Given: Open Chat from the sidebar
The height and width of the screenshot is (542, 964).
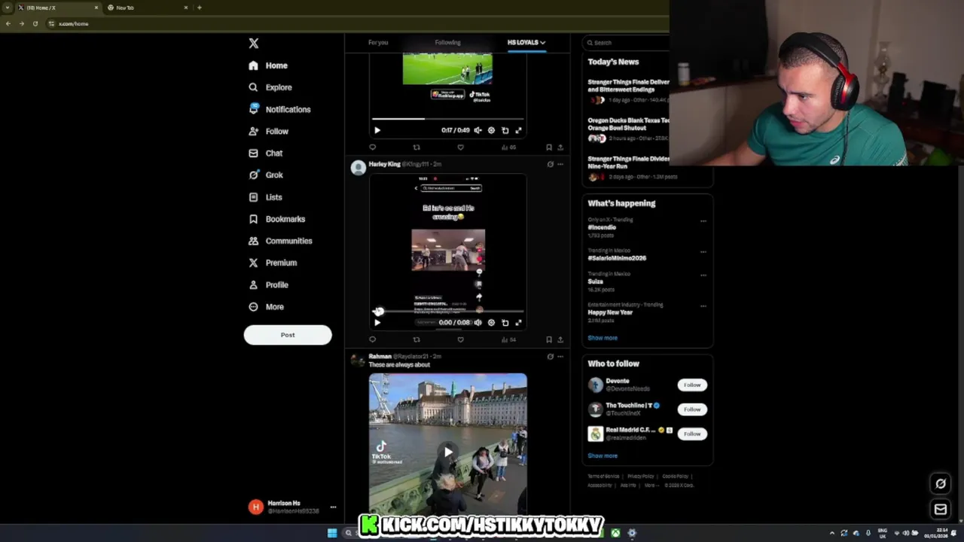Looking at the screenshot, I should tap(265, 153).
